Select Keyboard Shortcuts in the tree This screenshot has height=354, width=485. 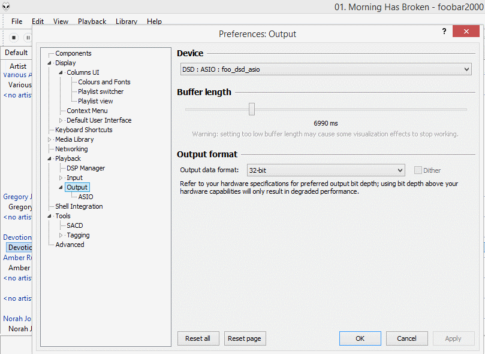point(83,130)
